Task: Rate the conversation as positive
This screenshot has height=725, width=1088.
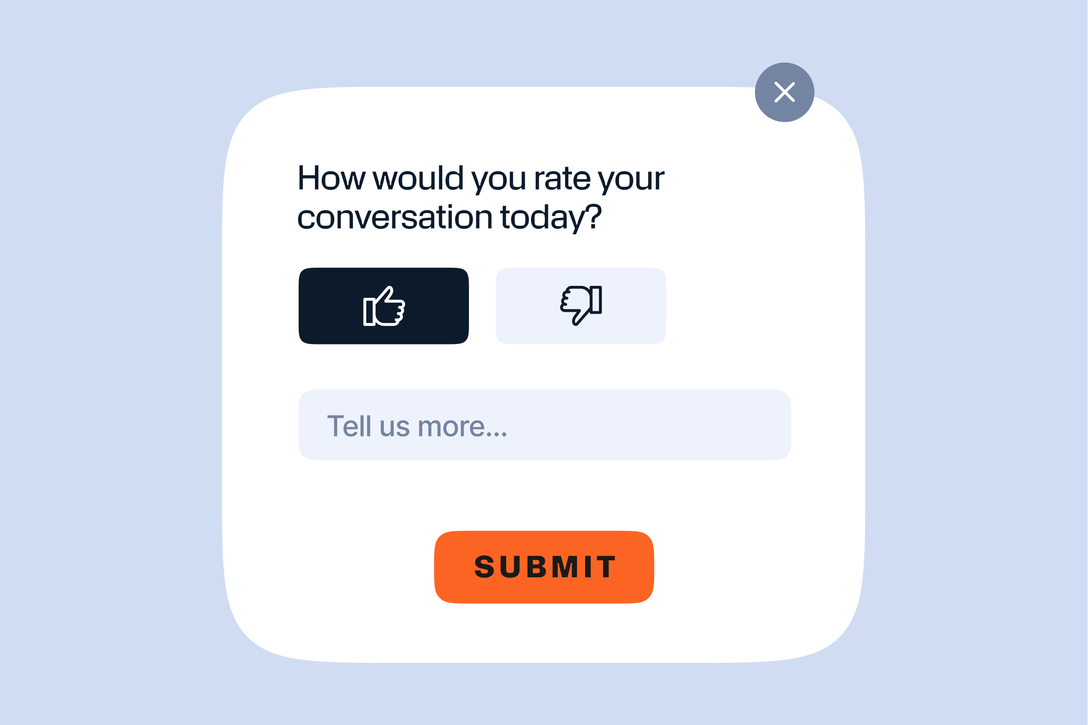Action: click(384, 306)
